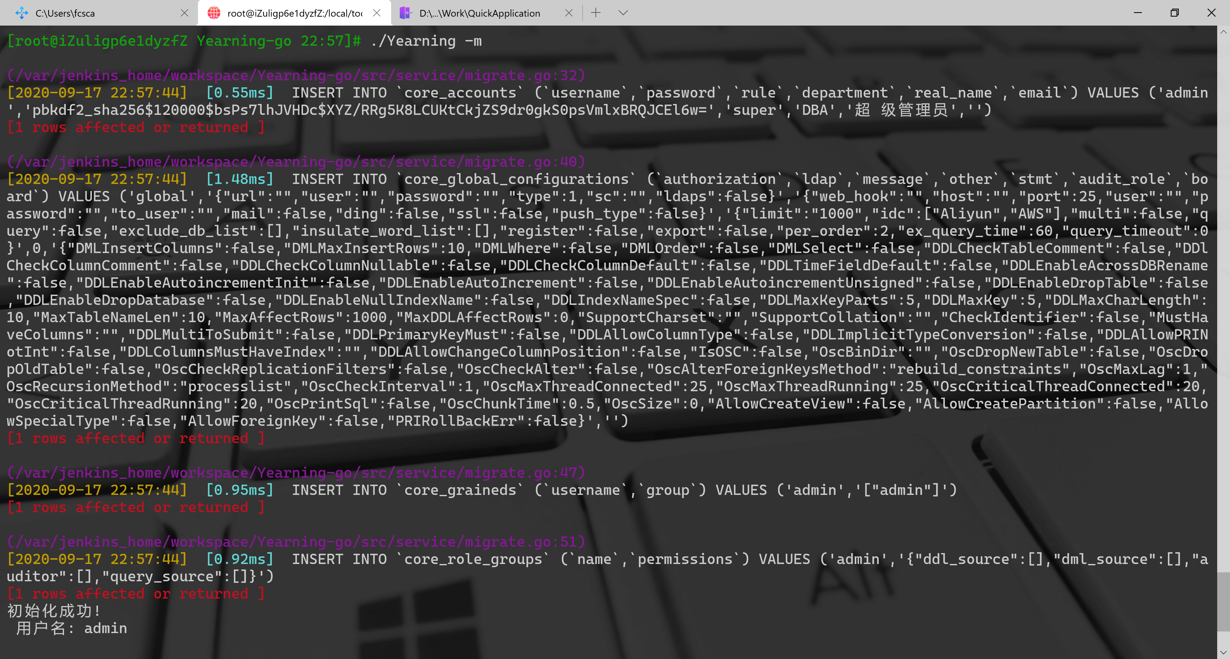The height and width of the screenshot is (659, 1230).
Task: Close the C:\Users\fcsca tab
Action: (x=184, y=13)
